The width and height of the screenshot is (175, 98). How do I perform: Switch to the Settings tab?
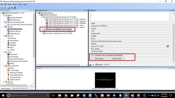tap(99, 65)
